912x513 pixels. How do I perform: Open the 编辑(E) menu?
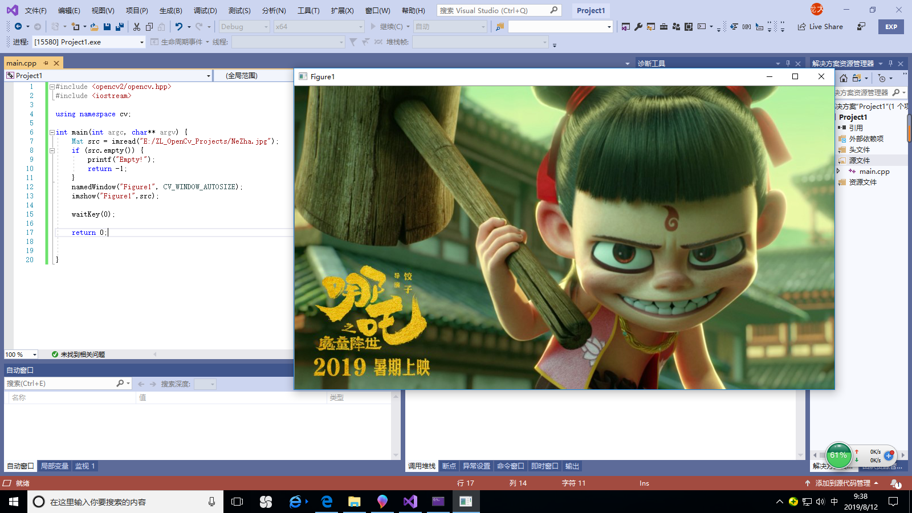click(x=69, y=10)
